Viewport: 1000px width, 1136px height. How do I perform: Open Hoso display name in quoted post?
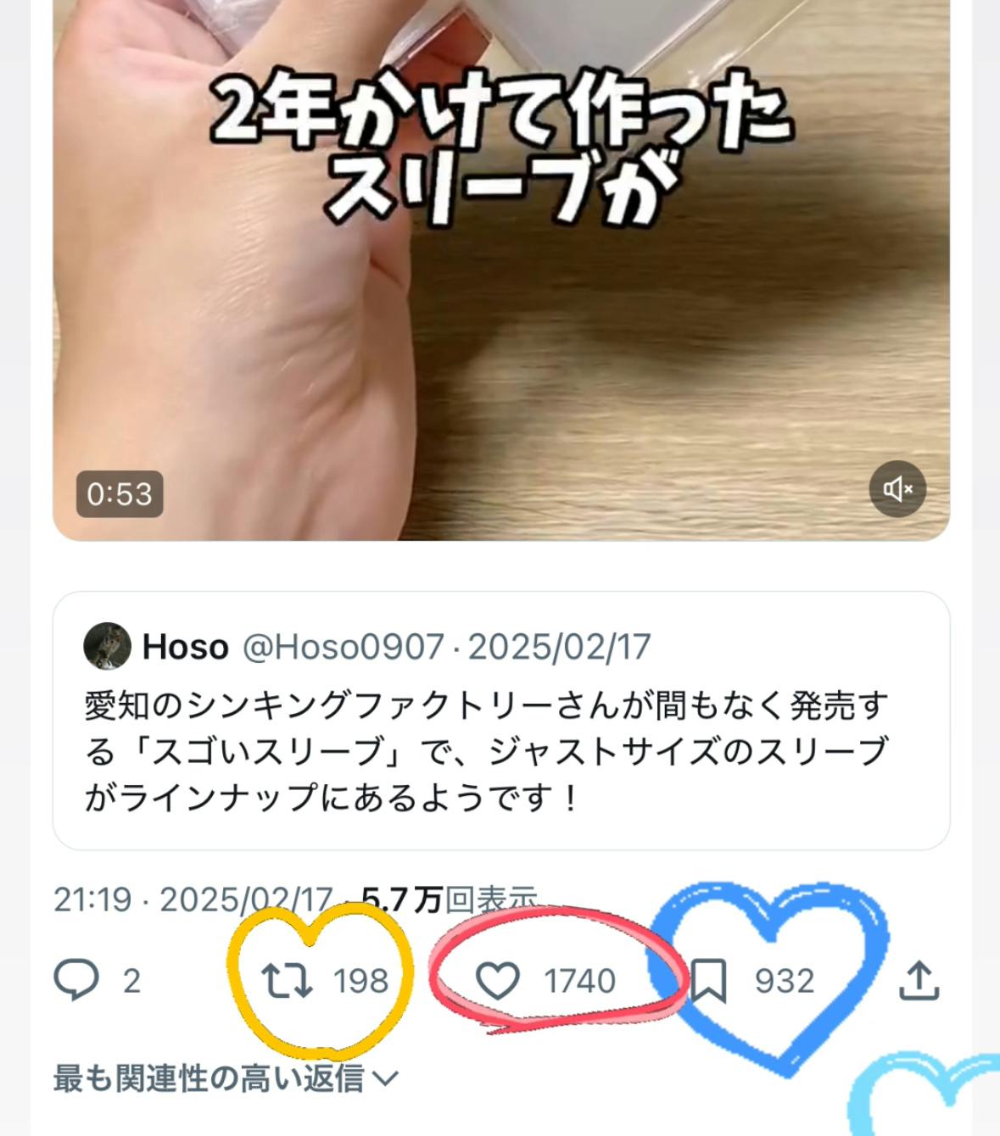(186, 647)
